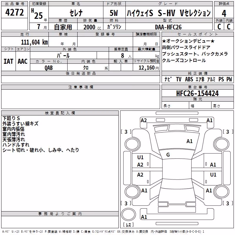235x235 pixels.
Task: Click the 長さ dimension label
Action: 167,106
